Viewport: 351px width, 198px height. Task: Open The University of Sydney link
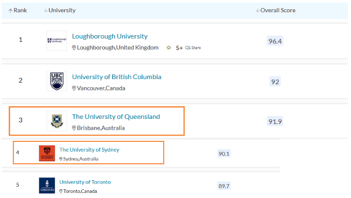(89, 150)
